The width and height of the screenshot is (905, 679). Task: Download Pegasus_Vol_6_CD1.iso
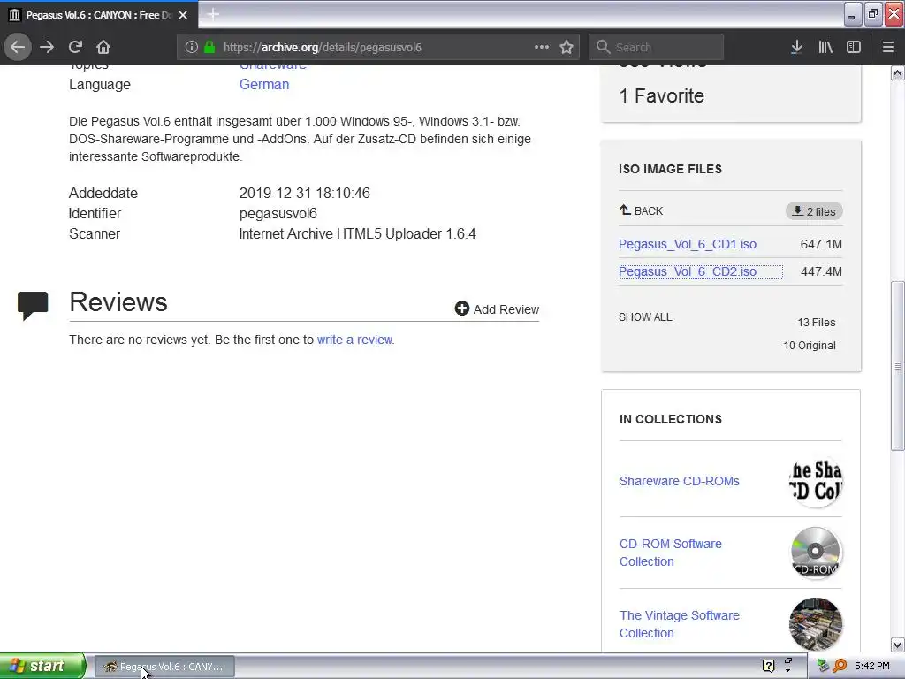pyautogui.click(x=688, y=244)
